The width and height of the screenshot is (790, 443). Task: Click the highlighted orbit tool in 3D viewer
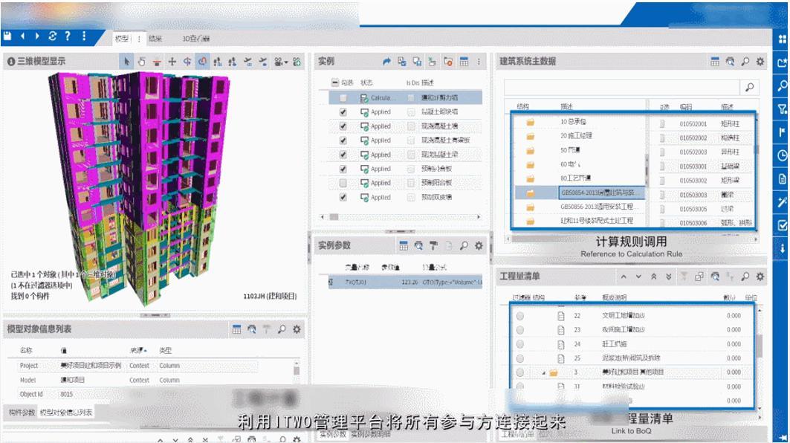point(202,62)
